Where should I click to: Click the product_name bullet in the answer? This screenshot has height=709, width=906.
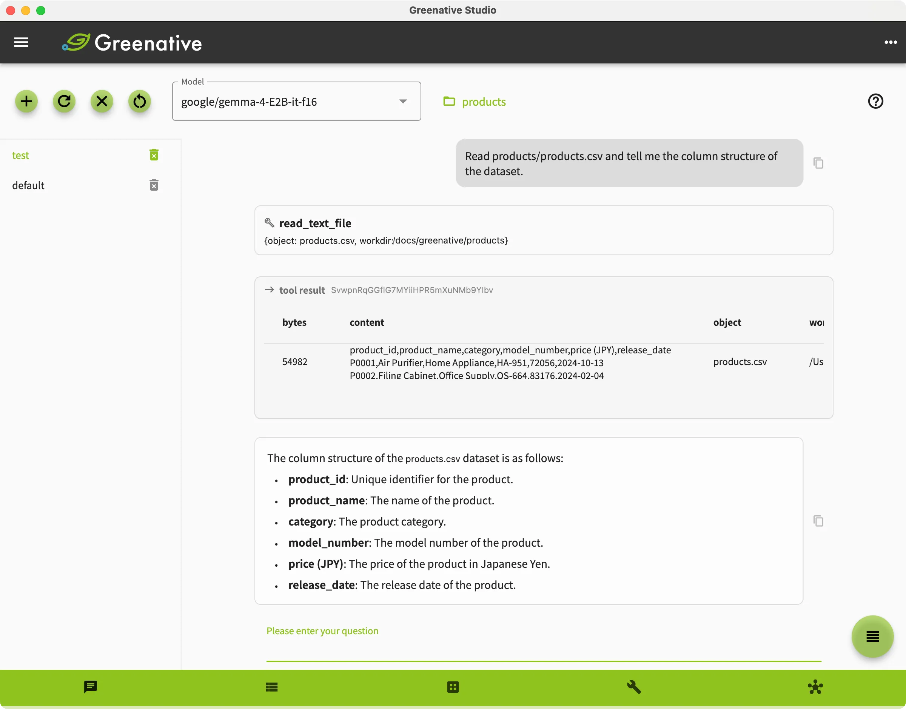click(x=391, y=501)
